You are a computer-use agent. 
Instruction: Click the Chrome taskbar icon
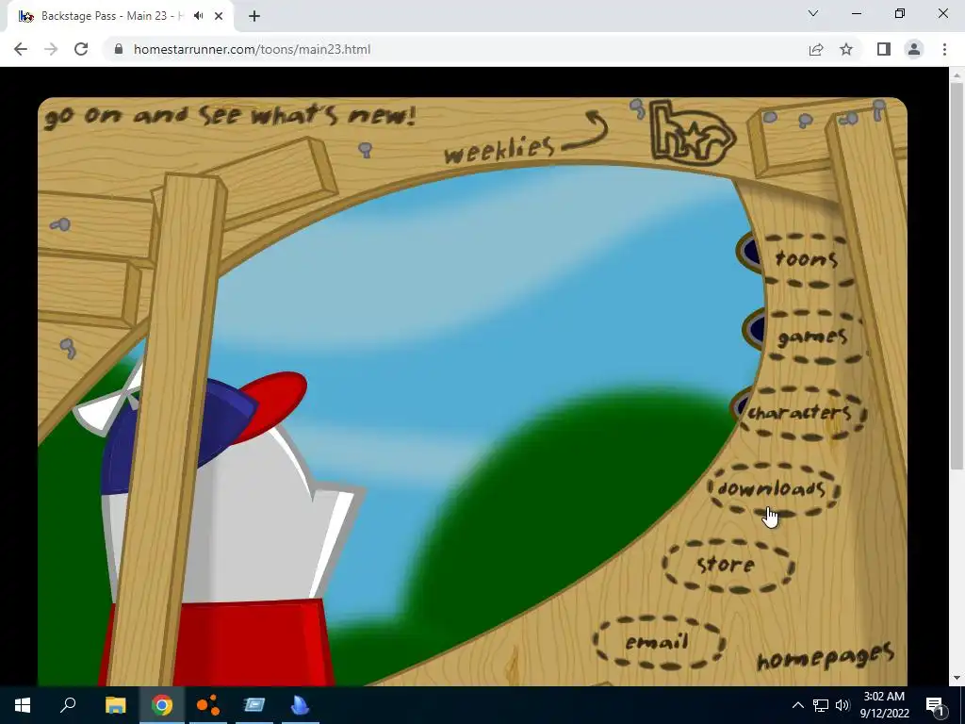(x=162, y=705)
